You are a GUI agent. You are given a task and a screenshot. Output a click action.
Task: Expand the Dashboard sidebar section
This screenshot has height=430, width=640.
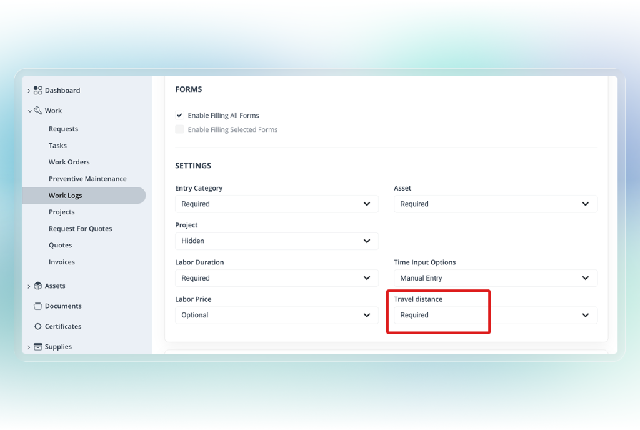(x=29, y=91)
